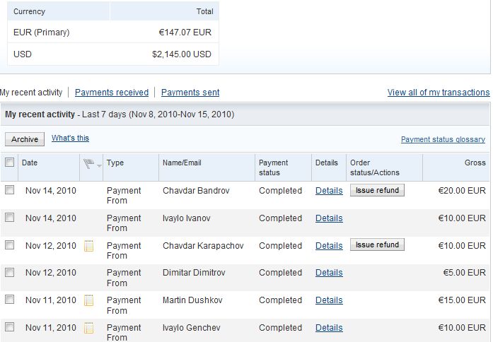Issue refund for Chavdar Bandrov's €20.00 payment
The width and height of the screenshot is (493, 342).
tap(377, 190)
